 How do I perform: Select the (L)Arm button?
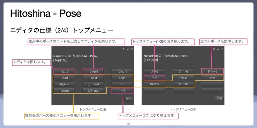64,90
